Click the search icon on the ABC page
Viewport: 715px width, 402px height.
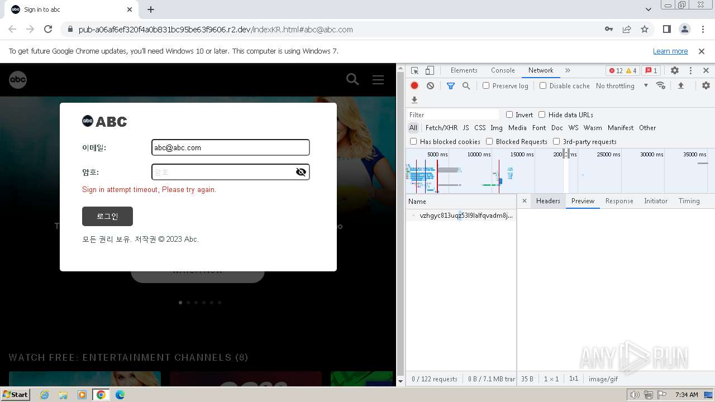352,79
